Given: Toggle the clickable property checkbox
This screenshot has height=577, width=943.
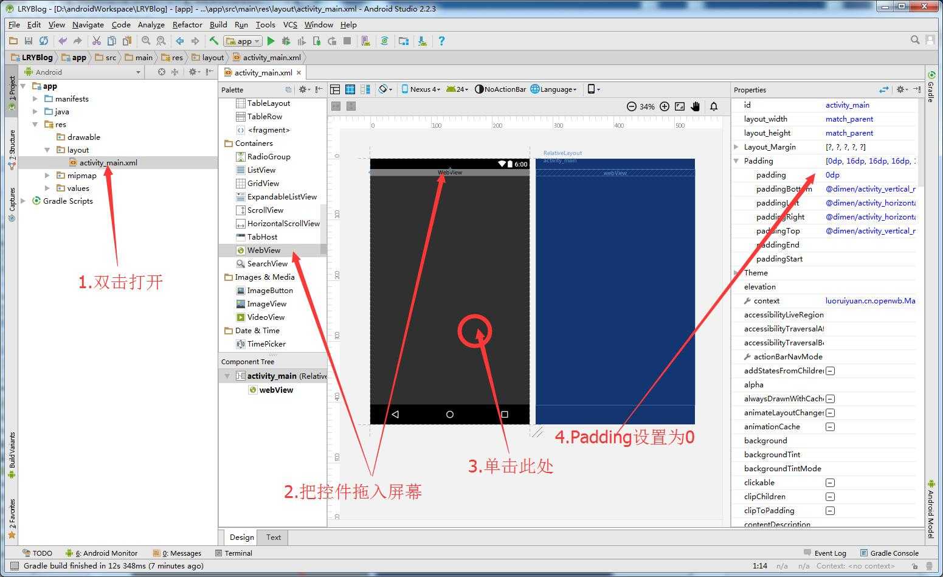Looking at the screenshot, I should 830,483.
